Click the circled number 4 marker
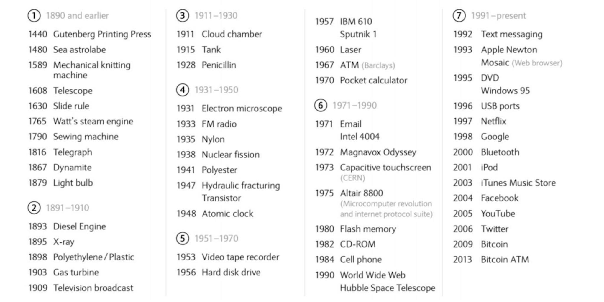This screenshot has width=604, height=302. click(x=182, y=90)
